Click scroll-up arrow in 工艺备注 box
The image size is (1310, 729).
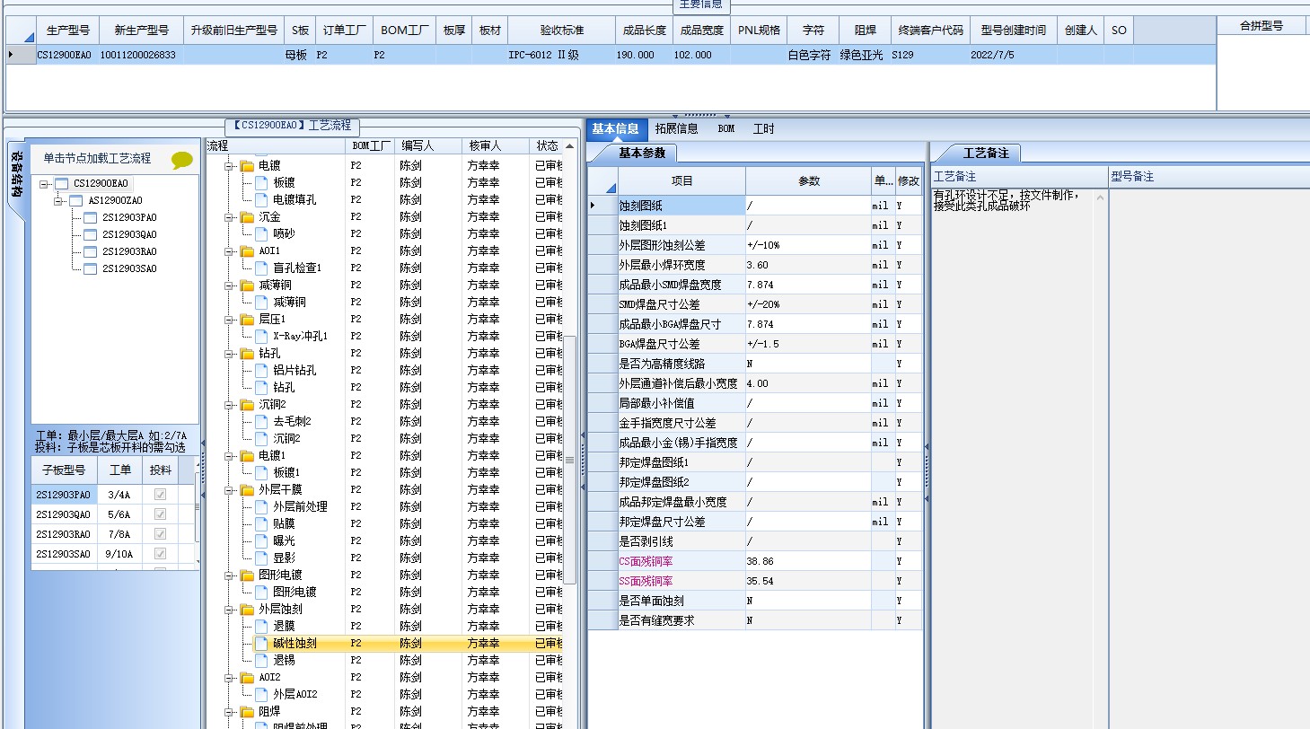click(1100, 196)
